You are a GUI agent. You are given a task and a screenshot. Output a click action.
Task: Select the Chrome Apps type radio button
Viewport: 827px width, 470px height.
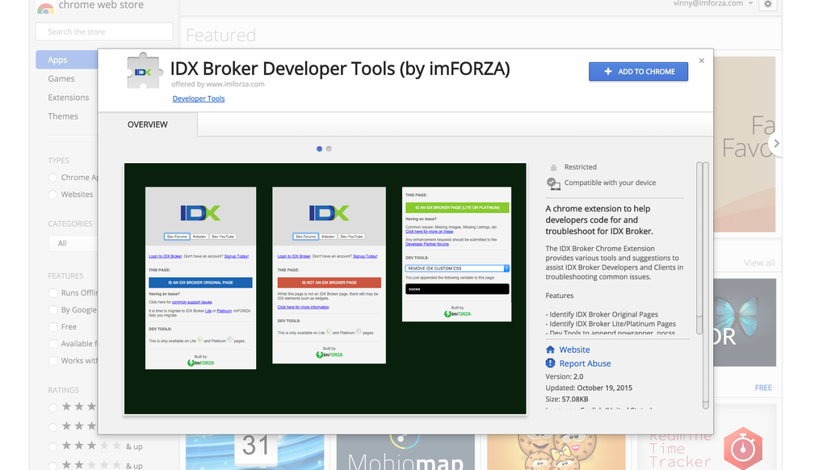(52, 178)
